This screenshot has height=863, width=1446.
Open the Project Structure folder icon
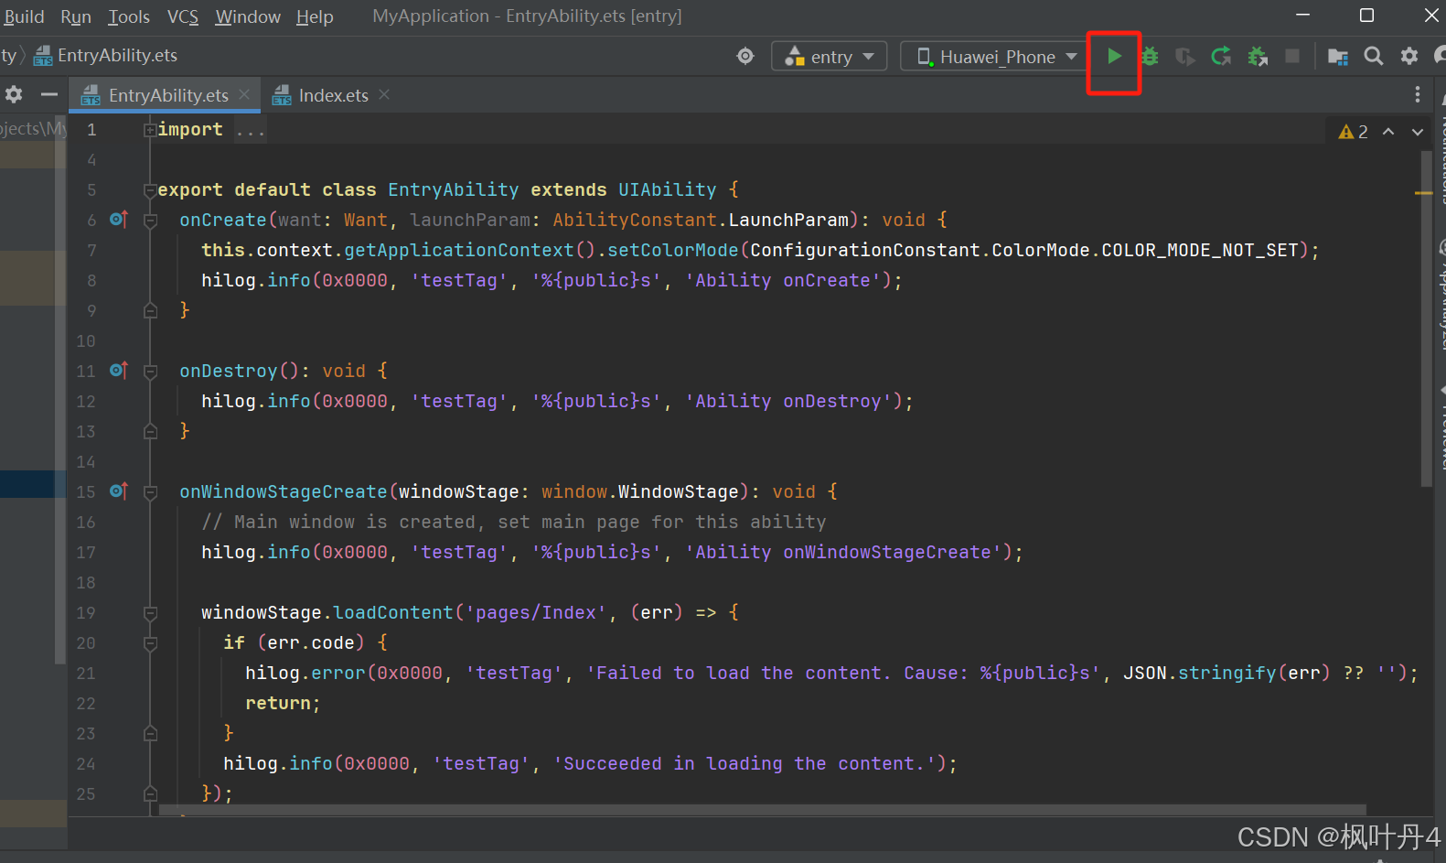click(x=1337, y=57)
